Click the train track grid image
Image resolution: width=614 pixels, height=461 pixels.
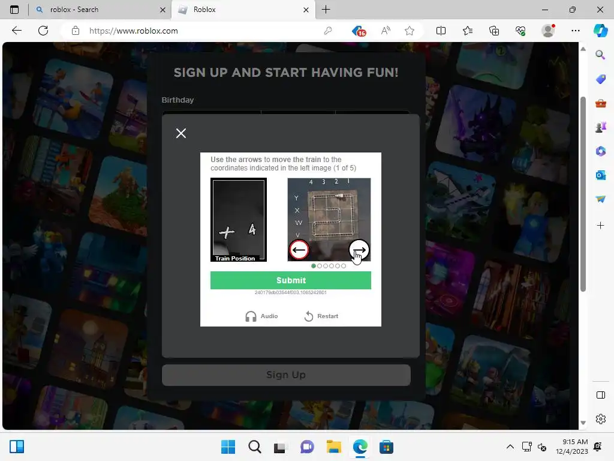329,220
